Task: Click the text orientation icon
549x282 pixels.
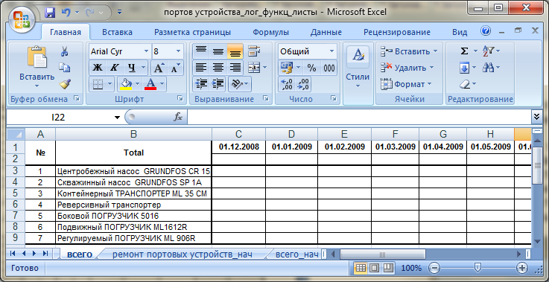Action: tap(237, 84)
